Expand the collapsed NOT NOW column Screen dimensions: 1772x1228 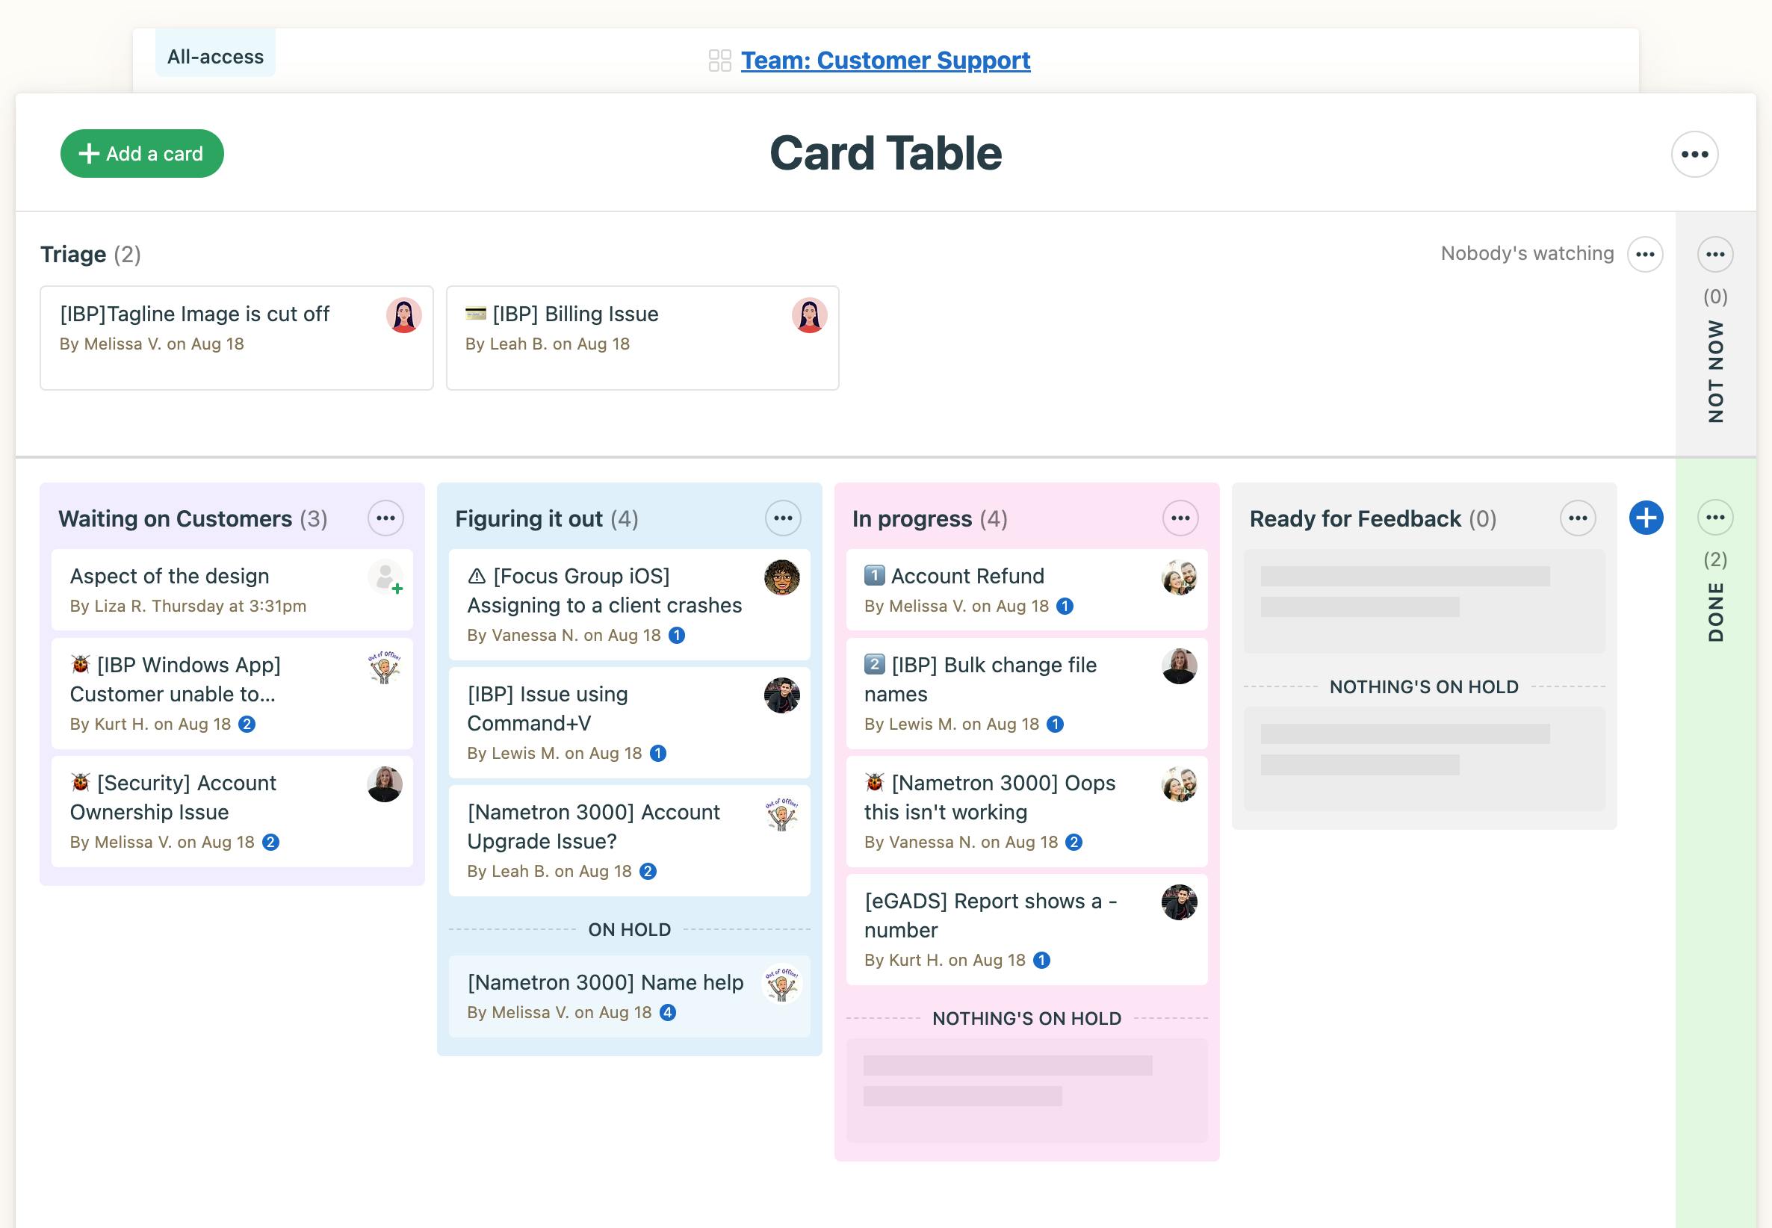pos(1715,370)
